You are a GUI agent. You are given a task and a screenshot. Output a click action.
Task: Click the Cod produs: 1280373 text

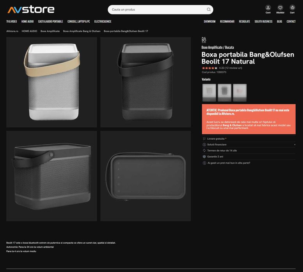[214, 72]
